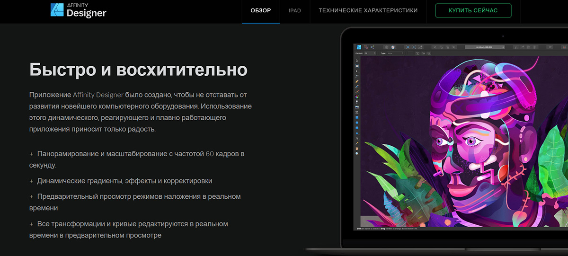Open ТЕХНИЧЕСКИЕ ХАРАКТЕРИСТИКИ tab
The height and width of the screenshot is (256, 568).
point(368,10)
